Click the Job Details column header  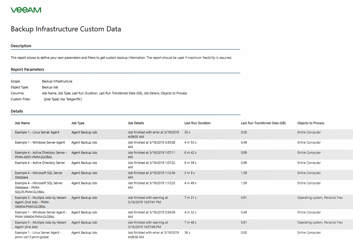(136, 123)
